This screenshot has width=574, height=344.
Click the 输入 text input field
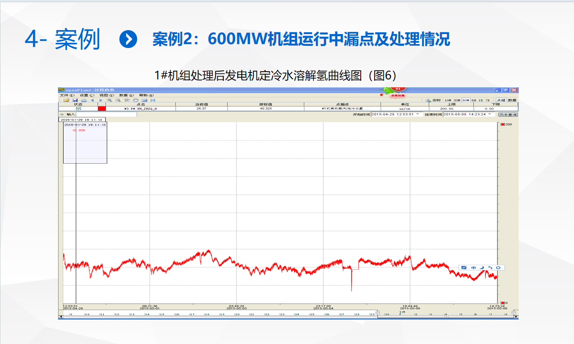coord(107,114)
